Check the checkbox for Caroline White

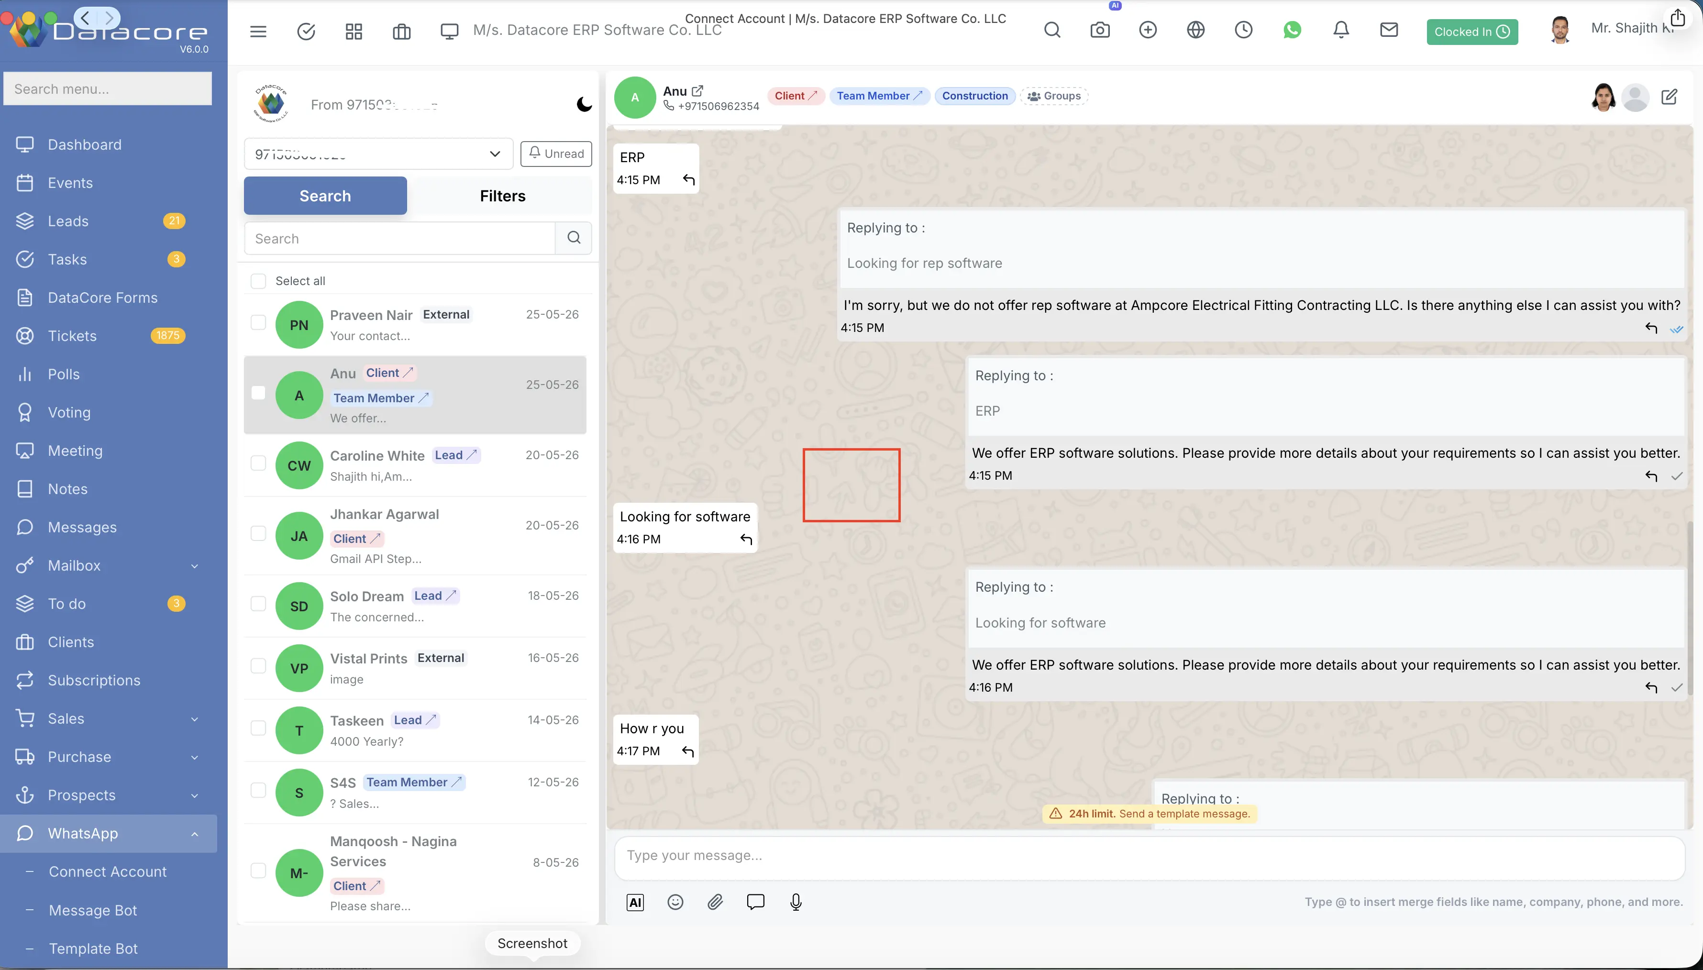point(258,463)
